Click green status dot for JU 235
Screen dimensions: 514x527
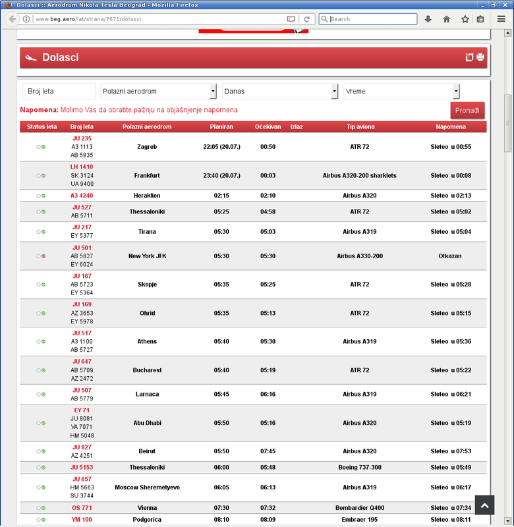click(43, 147)
